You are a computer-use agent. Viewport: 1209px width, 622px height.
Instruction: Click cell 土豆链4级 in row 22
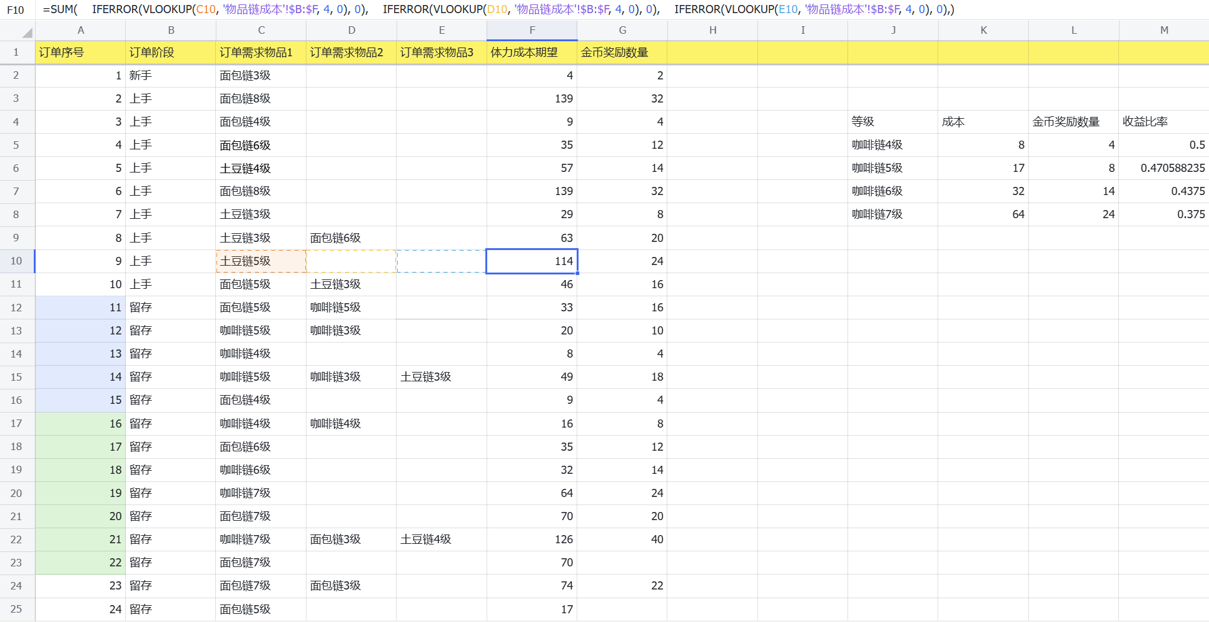click(x=442, y=539)
